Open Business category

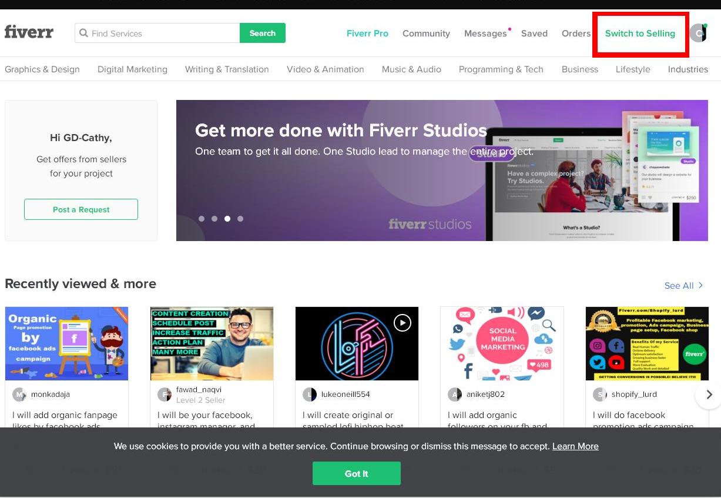[580, 69]
